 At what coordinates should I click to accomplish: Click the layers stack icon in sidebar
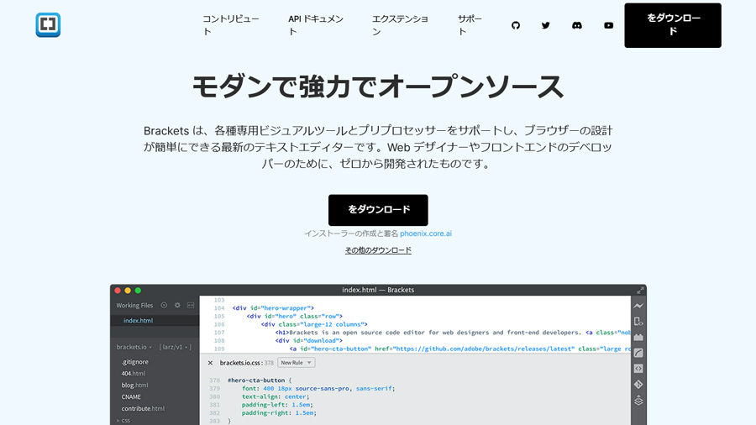638,401
